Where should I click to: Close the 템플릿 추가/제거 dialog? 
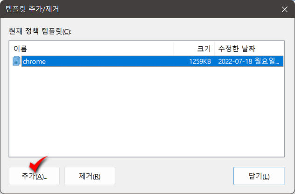coord(284,9)
